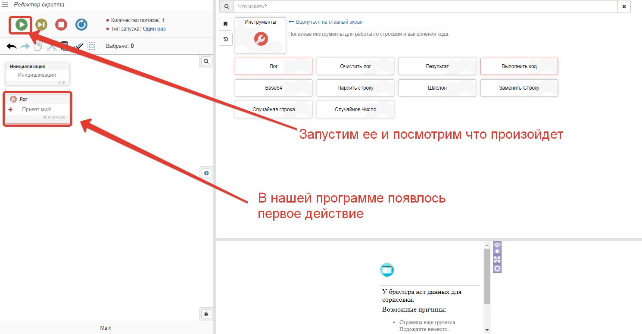Image resolution: width=642 pixels, height=334 pixels.
Task: Click into the Что искать? search field
Action: pos(425,6)
